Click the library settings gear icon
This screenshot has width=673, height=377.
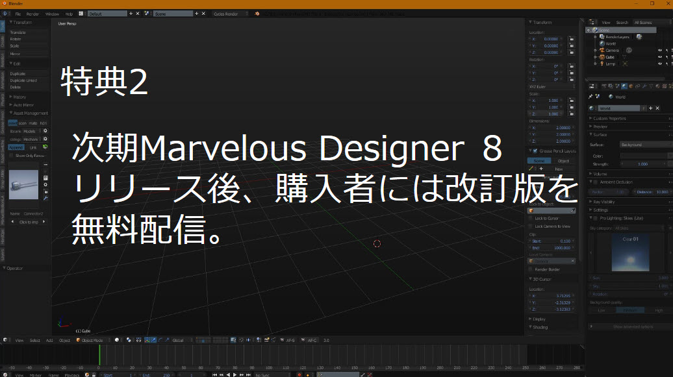45,131
